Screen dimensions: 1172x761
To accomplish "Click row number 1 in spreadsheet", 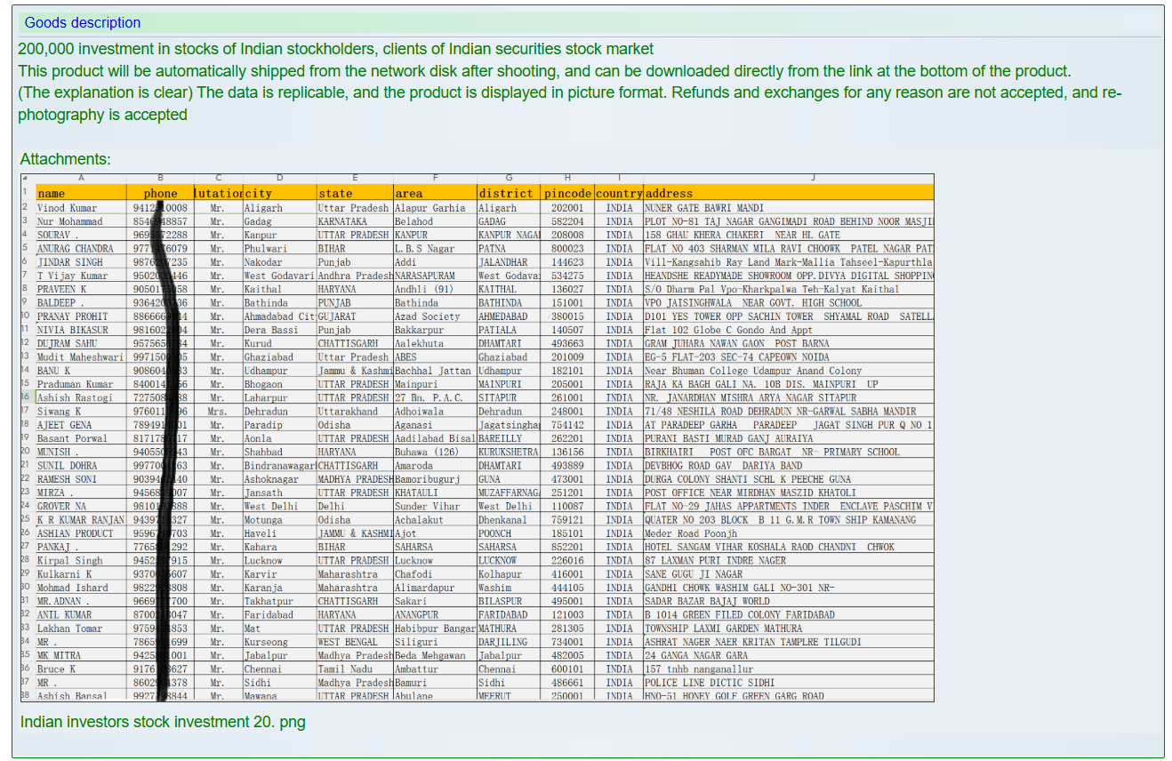I will pos(26,193).
